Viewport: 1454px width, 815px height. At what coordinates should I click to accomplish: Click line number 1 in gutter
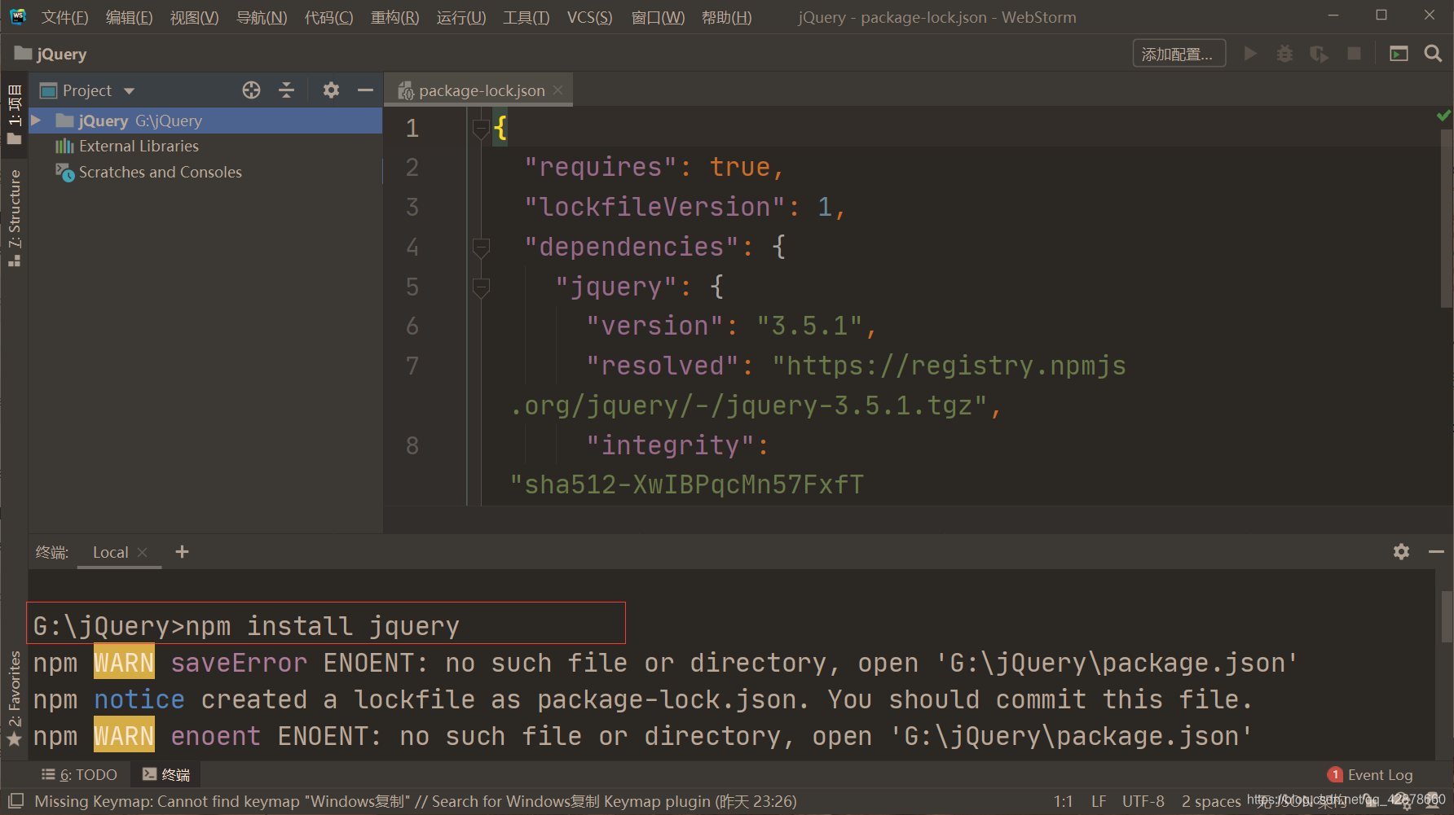tap(412, 128)
